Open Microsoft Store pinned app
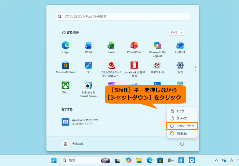239x166 pixels. 66,67
